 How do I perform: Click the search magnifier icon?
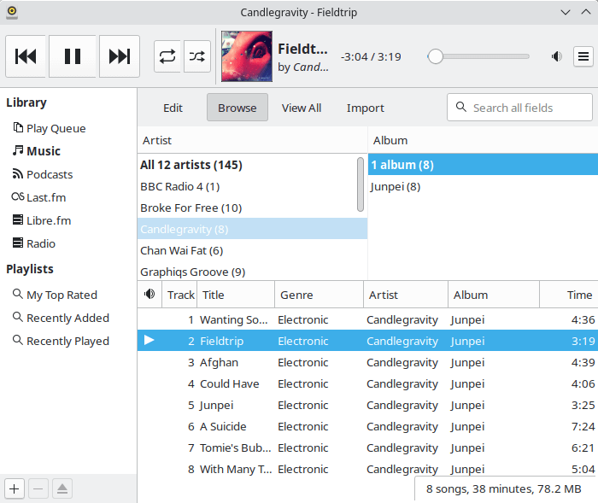461,107
